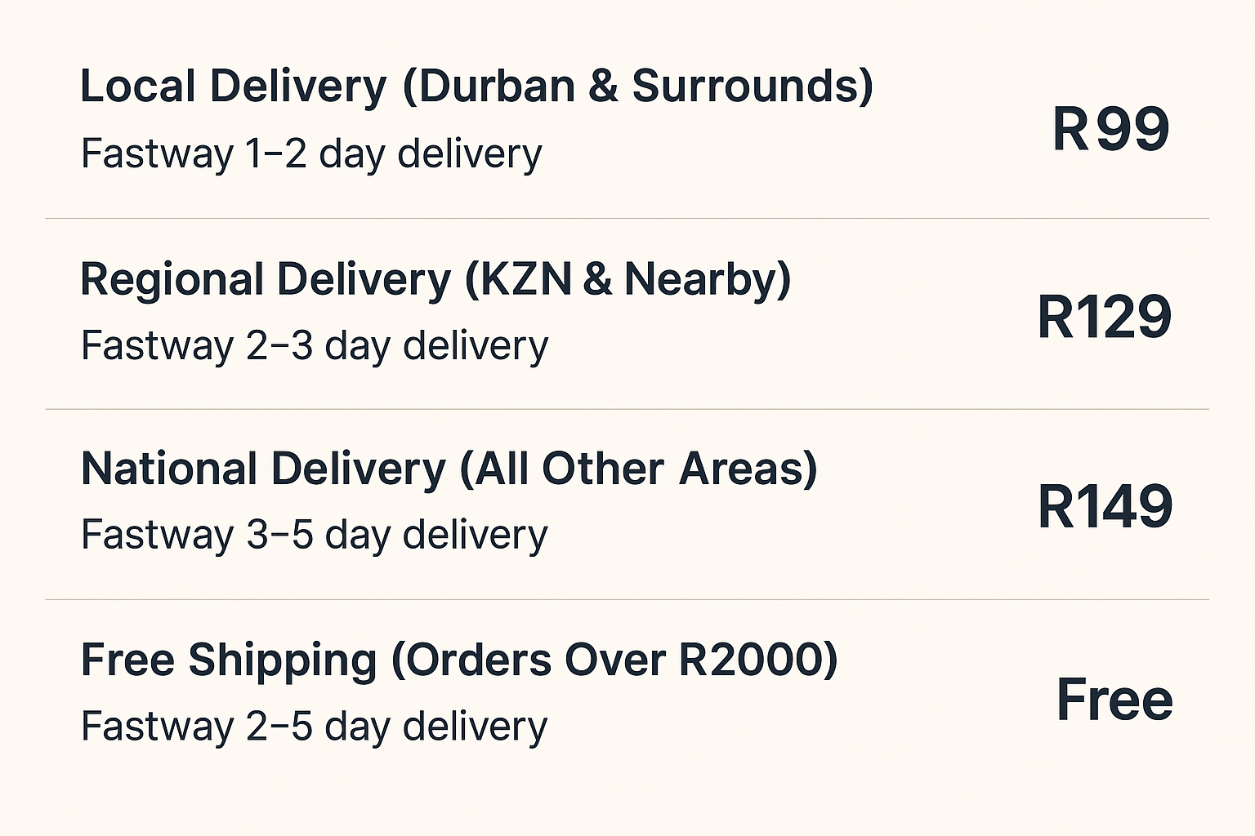Click divider line above Free Shipping row

tap(627, 599)
